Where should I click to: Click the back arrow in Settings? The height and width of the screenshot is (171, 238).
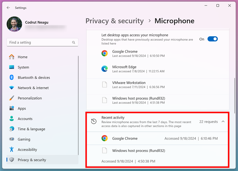8,7
